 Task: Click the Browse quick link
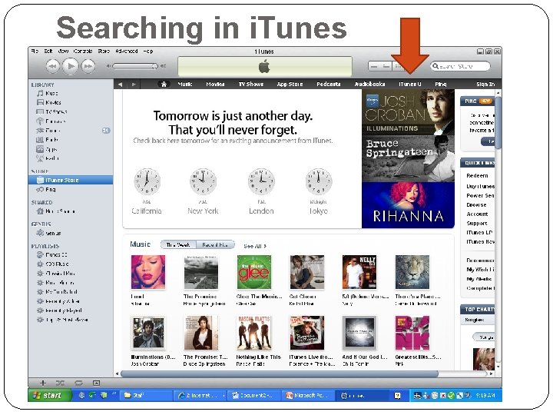[x=476, y=204]
